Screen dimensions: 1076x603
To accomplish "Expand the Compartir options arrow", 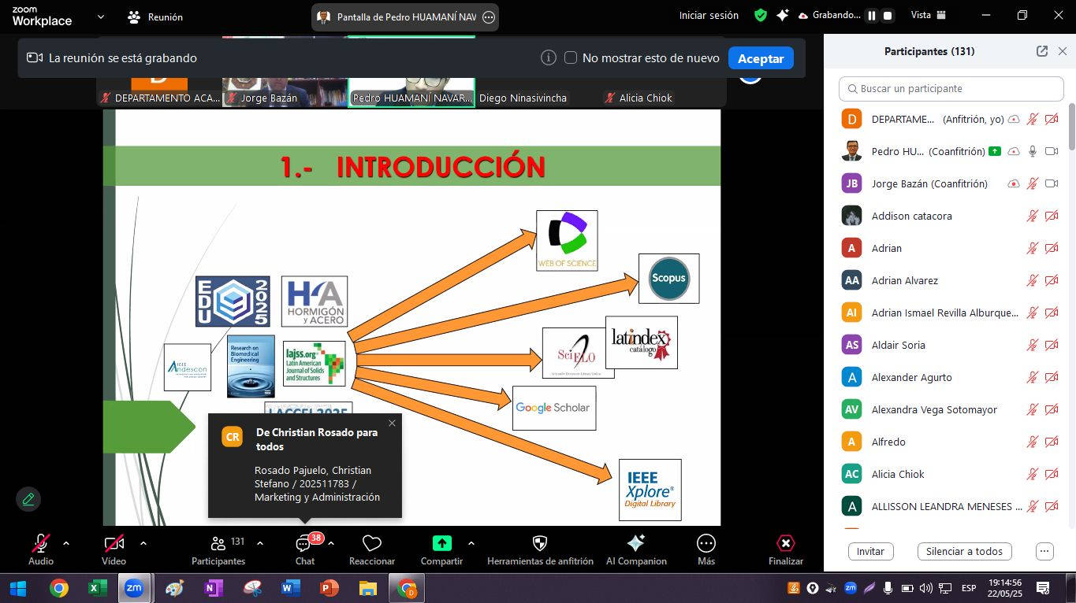I will point(471,543).
